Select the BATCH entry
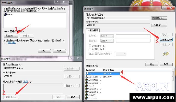The height and width of the screenshot is (102, 176). click(91, 86)
